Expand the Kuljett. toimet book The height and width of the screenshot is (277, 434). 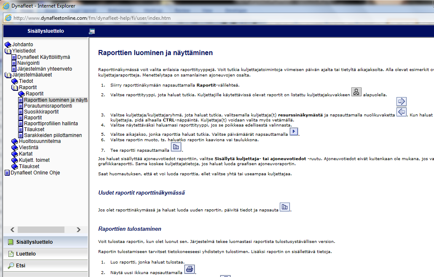click(15, 160)
